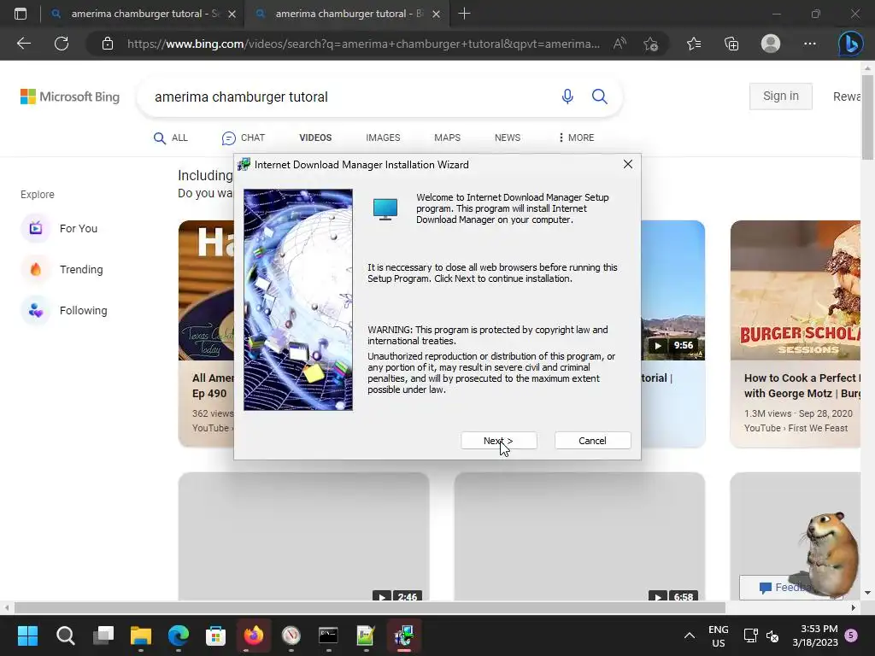Switch to IDM installer taskbar icon
This screenshot has width=875, height=656.
[x=403, y=635]
